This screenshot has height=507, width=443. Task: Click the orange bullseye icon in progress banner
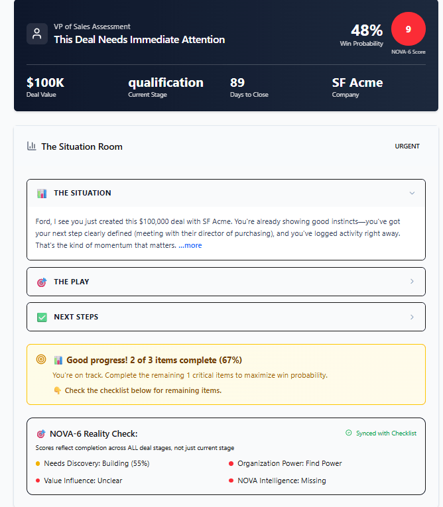coord(41,359)
